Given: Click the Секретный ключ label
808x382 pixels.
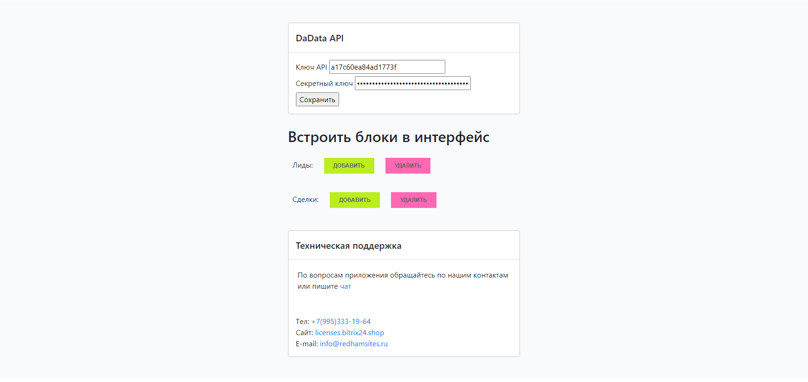Looking at the screenshot, I should tap(324, 84).
